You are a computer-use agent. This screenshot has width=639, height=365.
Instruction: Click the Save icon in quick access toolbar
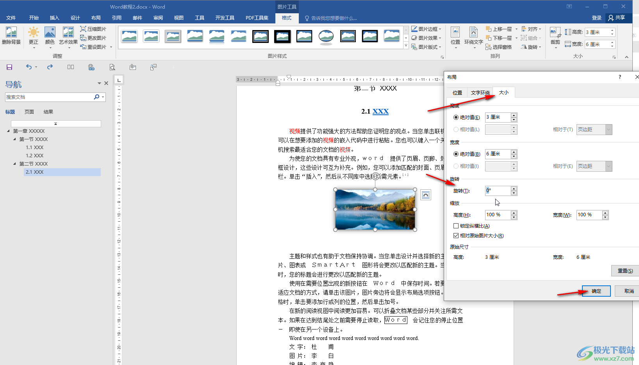pos(9,67)
